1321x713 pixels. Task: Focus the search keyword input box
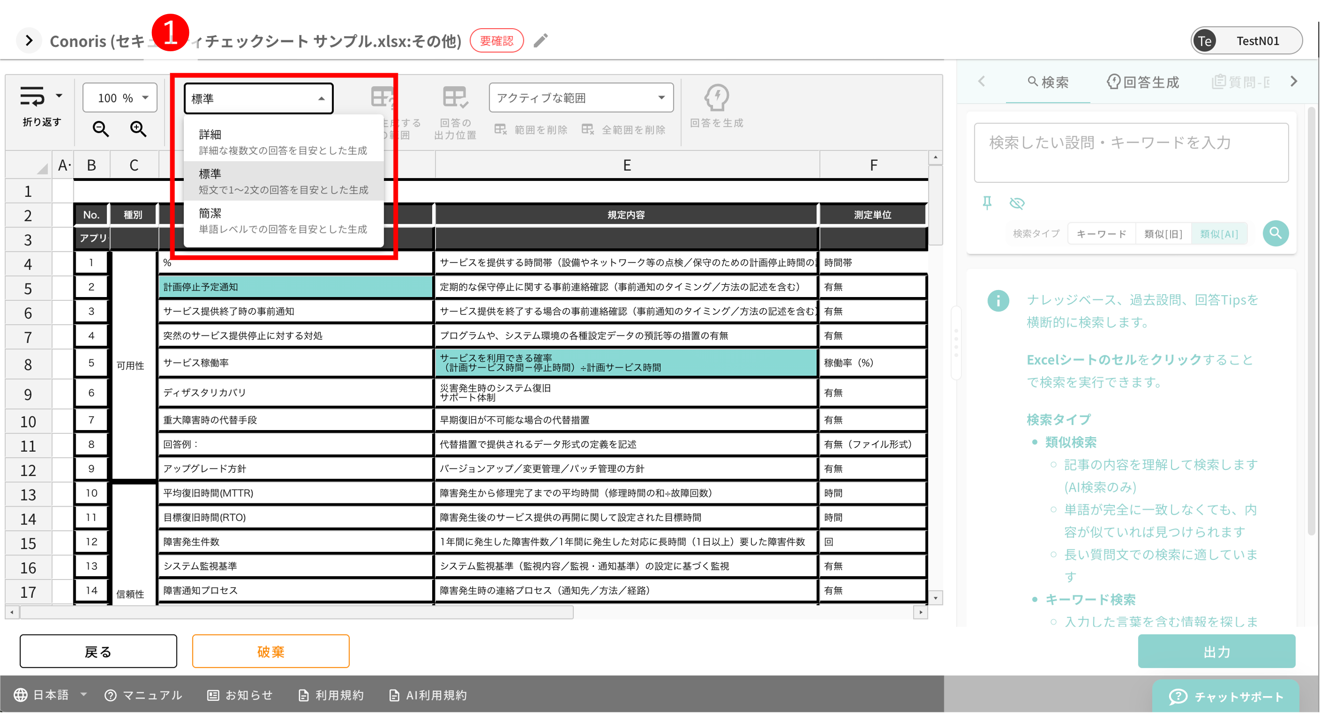point(1131,153)
